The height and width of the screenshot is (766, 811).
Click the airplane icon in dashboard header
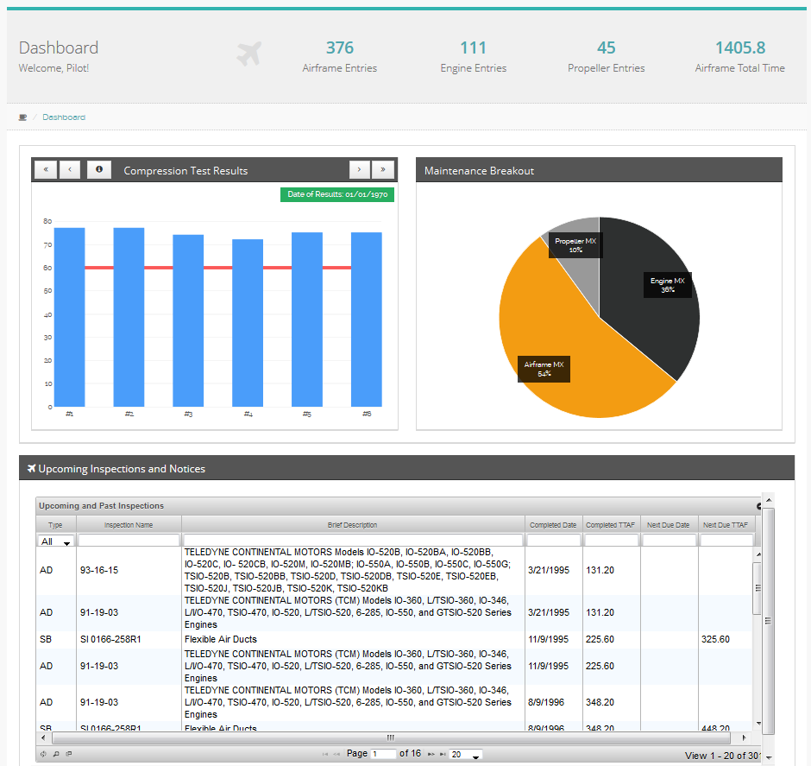pos(248,54)
